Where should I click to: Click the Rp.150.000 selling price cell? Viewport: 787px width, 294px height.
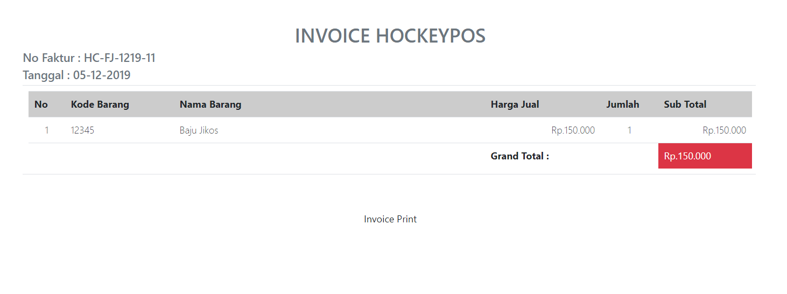click(x=573, y=130)
